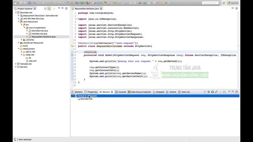Click the DemoServlet module icon under Tomcat

pos(79,99)
